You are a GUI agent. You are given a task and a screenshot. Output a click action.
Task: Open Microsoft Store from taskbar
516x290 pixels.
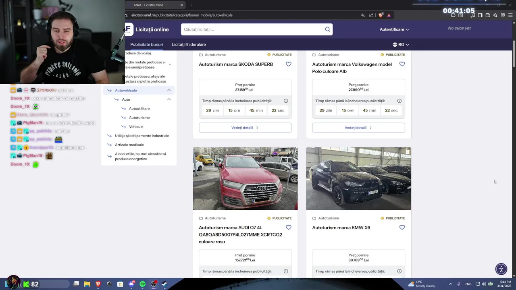coord(120,284)
